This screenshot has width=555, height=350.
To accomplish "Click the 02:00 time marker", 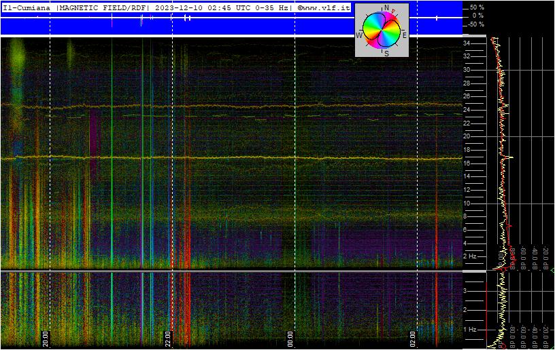I will 412,338.
